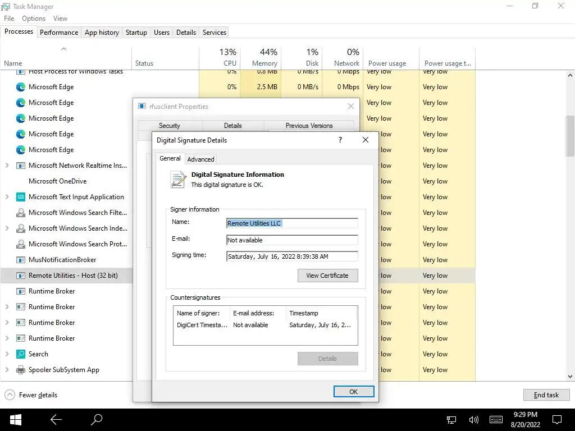Screen dimensions: 575x431
Task: Click the MusNotificationBroker process icon
Action: pyautogui.click(x=21, y=260)
